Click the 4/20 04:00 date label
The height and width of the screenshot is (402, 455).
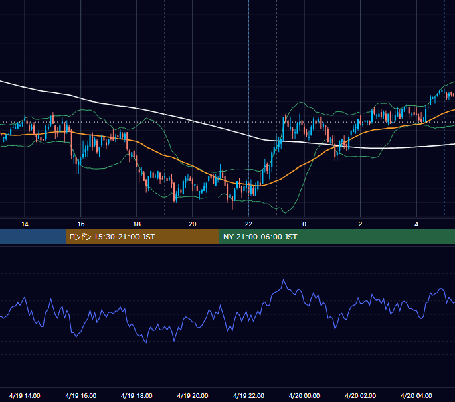coord(416,395)
